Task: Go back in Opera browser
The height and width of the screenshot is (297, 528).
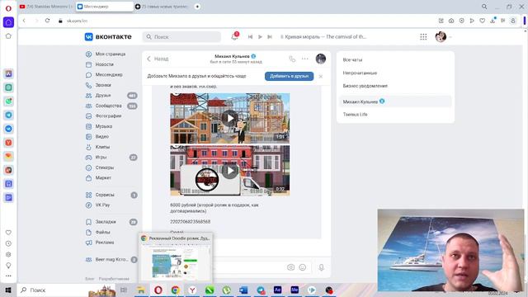Action: click(24, 21)
